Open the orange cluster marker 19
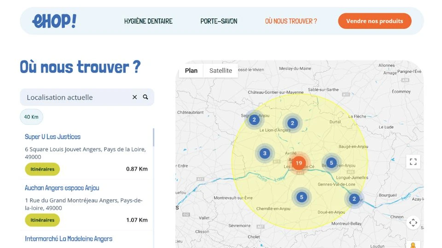This screenshot has width=442, height=248. pyautogui.click(x=298, y=163)
